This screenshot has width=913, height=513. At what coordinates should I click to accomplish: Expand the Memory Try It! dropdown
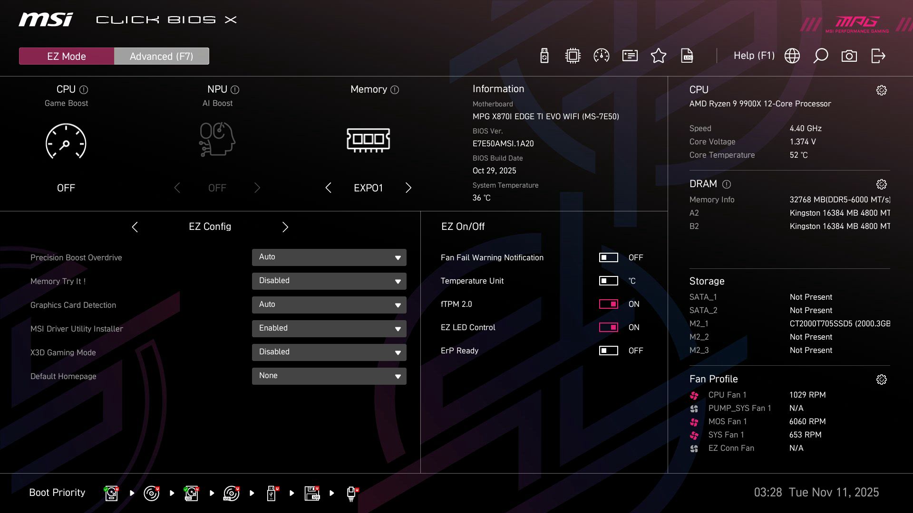[x=329, y=281]
